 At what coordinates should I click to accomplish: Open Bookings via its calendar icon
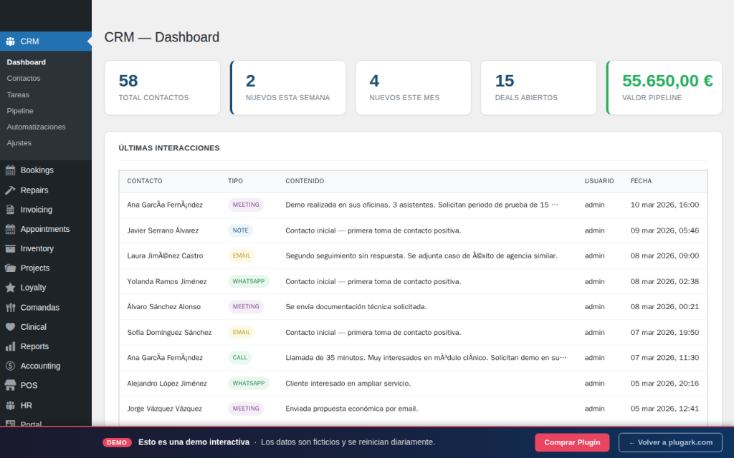click(10, 170)
